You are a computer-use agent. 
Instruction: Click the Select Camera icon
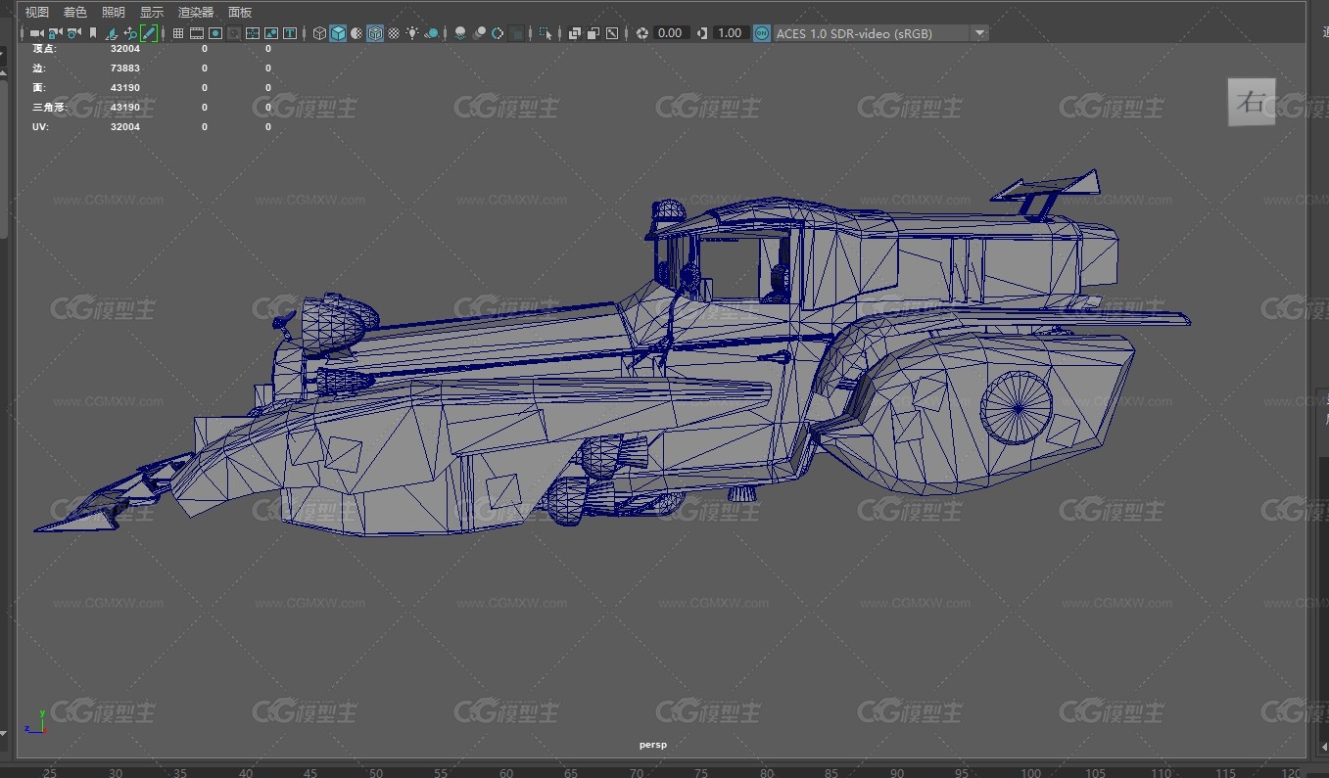click(37, 33)
